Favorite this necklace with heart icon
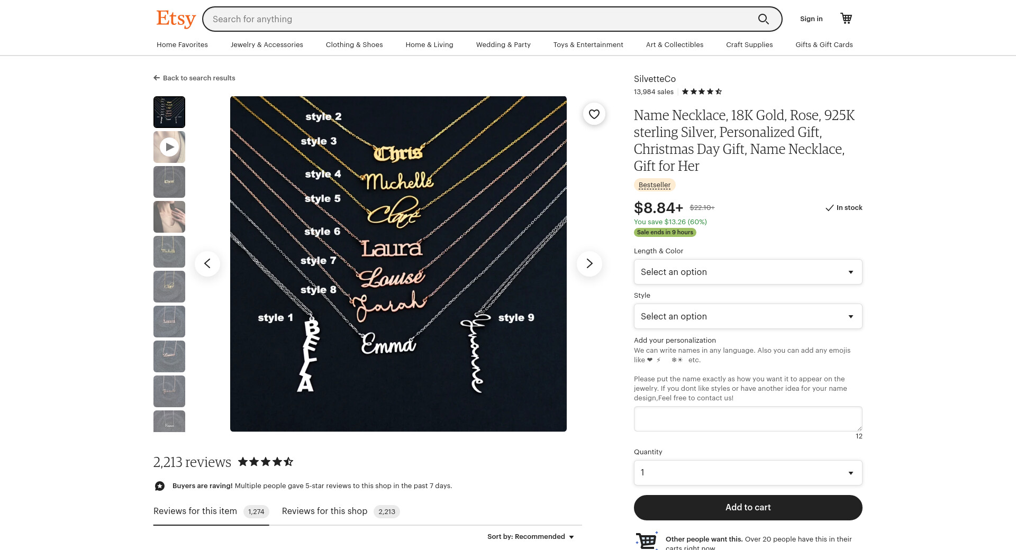Viewport: 1016px width, 550px height. pyautogui.click(x=594, y=114)
